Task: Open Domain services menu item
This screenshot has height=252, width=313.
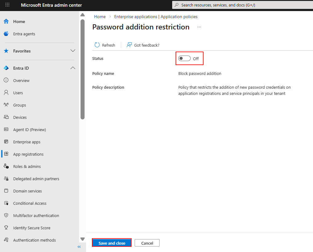Action: (28, 191)
